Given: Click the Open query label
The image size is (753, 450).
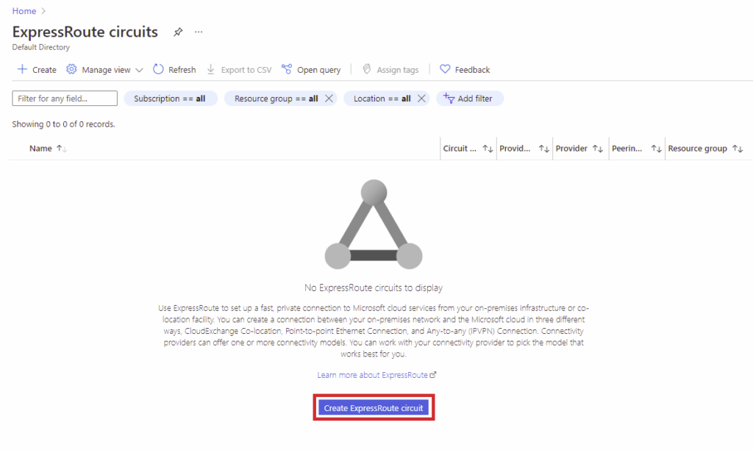Looking at the screenshot, I should [319, 70].
